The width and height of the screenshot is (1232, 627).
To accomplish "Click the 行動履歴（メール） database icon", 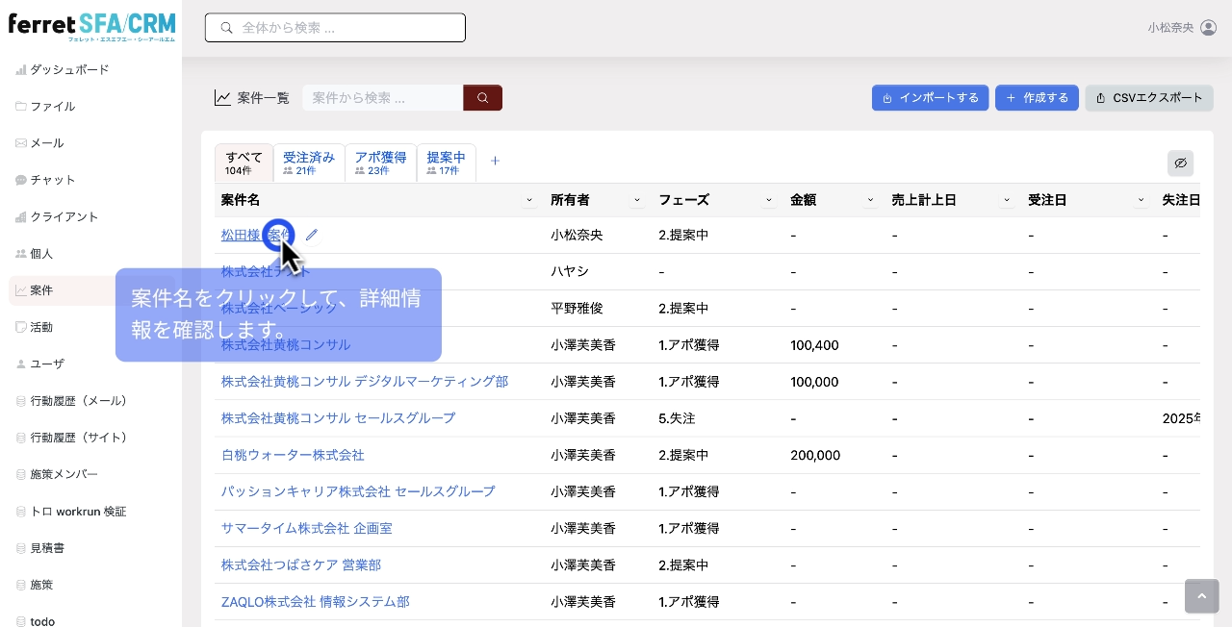I will point(21,401).
